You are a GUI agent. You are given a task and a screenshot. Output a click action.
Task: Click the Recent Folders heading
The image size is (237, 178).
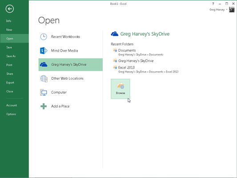(x=122, y=44)
